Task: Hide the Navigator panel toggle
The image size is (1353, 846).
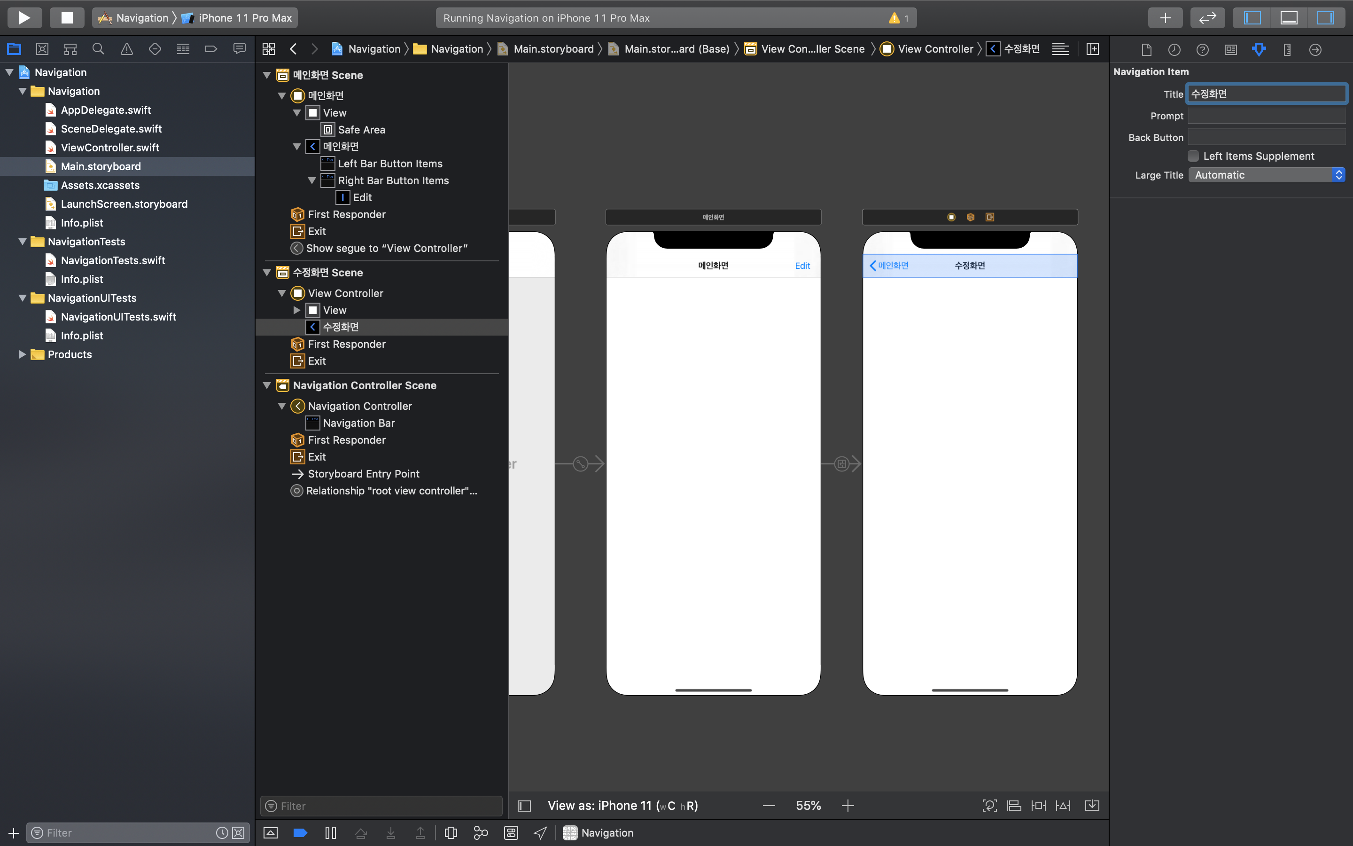Action: pos(1252,17)
